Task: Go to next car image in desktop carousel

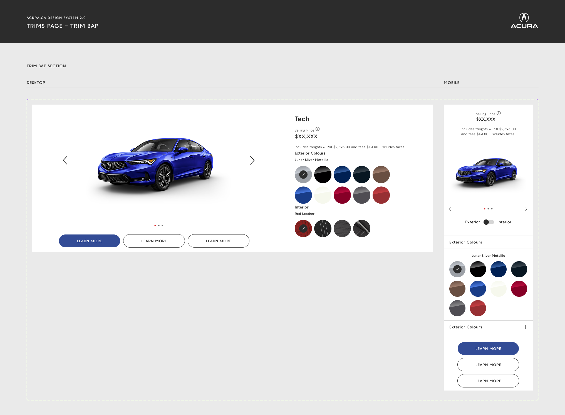Action: pos(252,160)
